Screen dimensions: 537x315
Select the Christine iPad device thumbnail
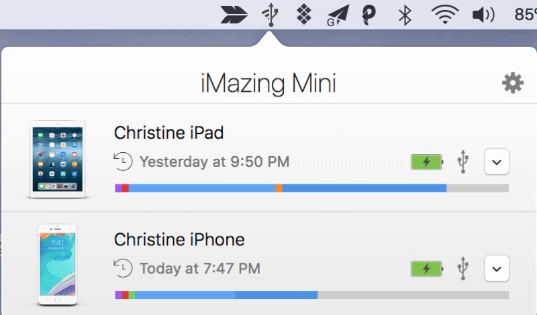(58, 159)
